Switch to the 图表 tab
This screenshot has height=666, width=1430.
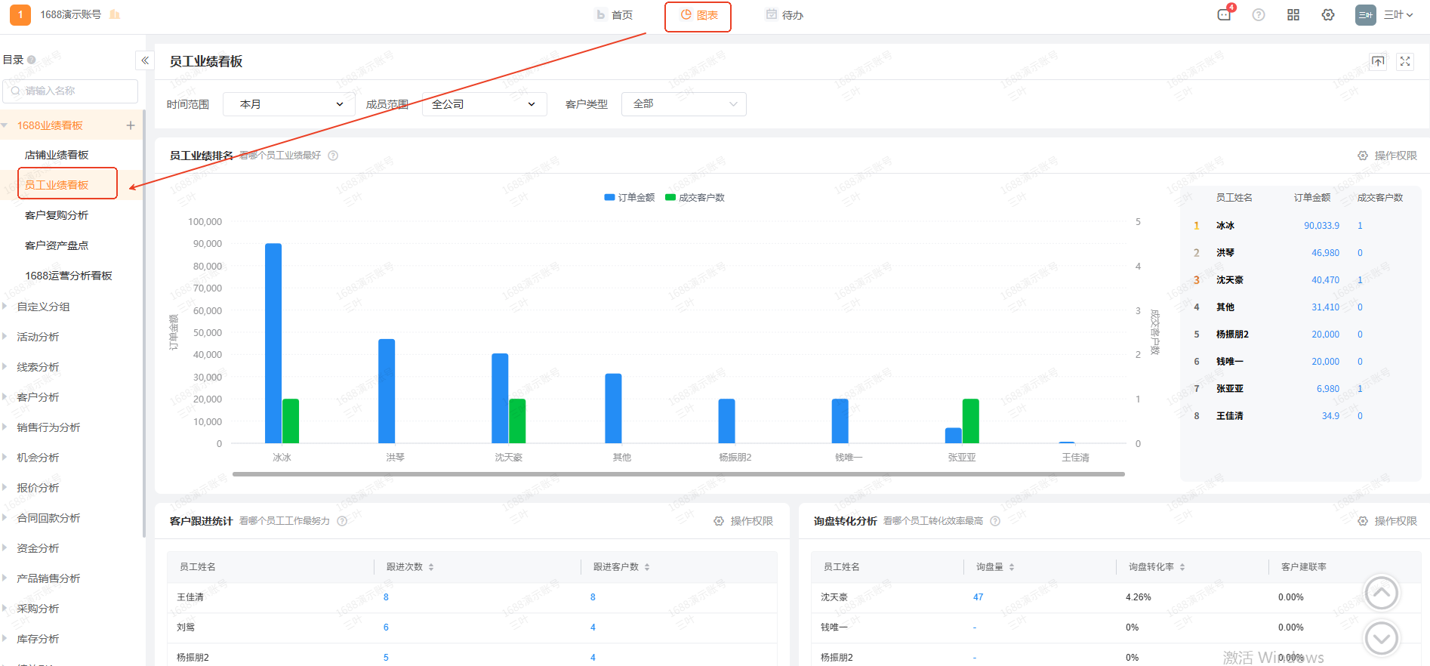(698, 15)
